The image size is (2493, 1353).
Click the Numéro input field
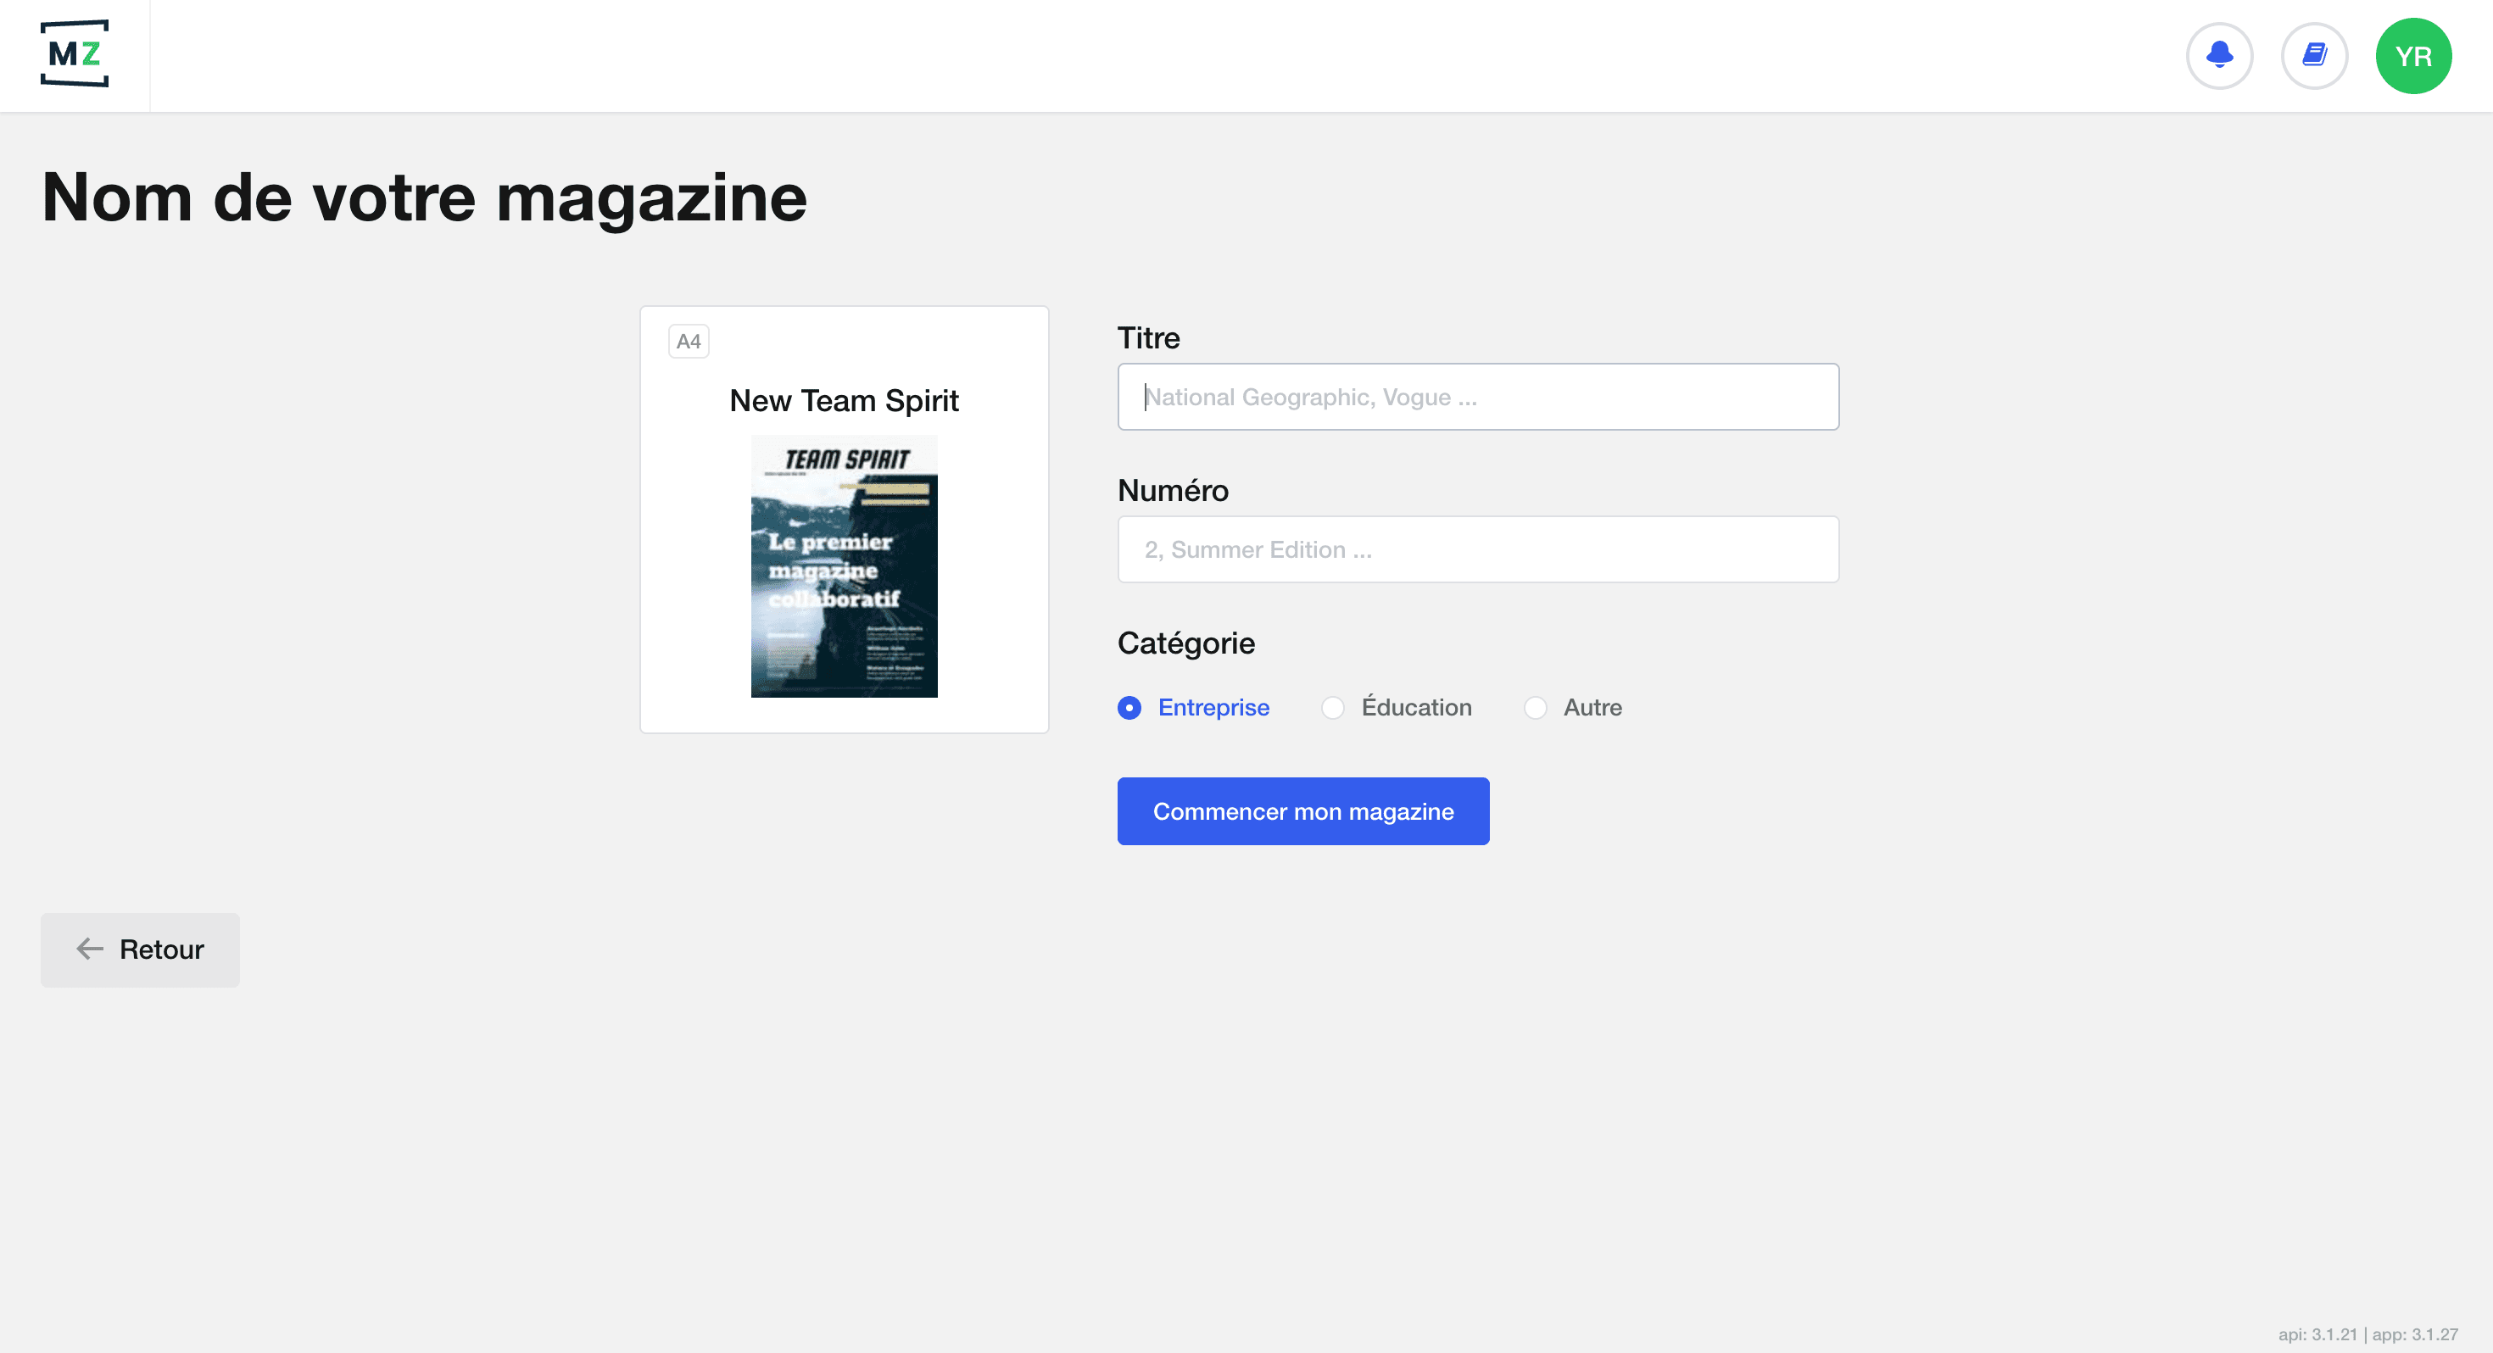click(x=1478, y=549)
